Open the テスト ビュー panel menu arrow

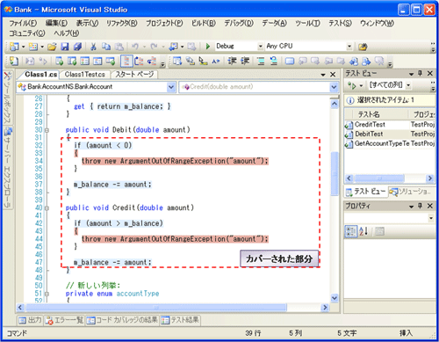click(411, 74)
